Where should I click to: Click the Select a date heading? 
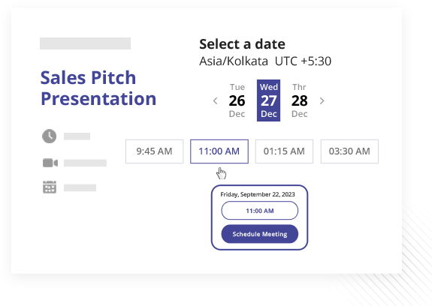[242, 44]
